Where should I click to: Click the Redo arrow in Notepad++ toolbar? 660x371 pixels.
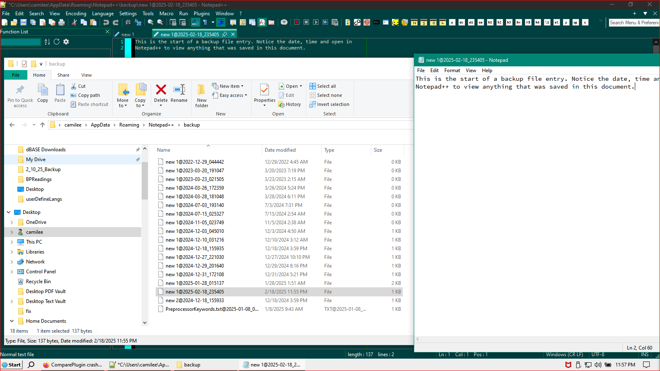pos(116,22)
